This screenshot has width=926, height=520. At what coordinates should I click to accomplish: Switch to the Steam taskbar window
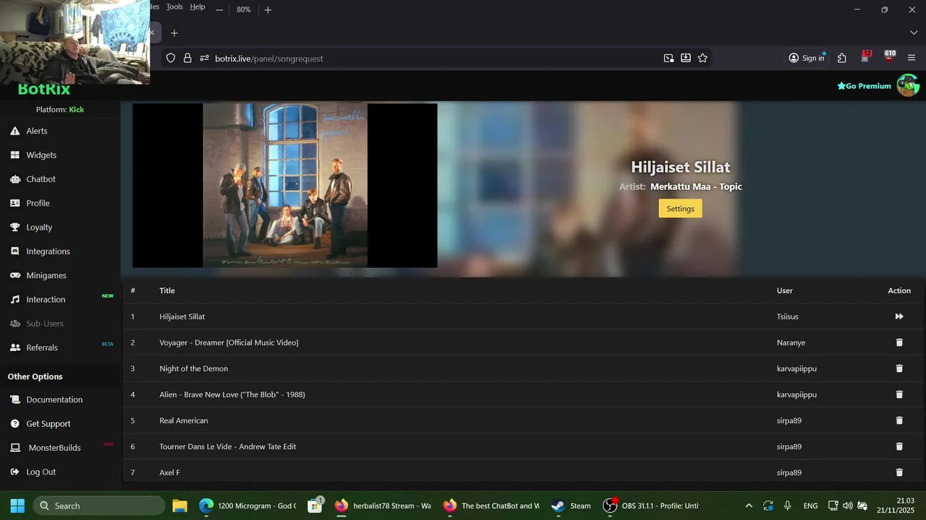pyautogui.click(x=571, y=506)
